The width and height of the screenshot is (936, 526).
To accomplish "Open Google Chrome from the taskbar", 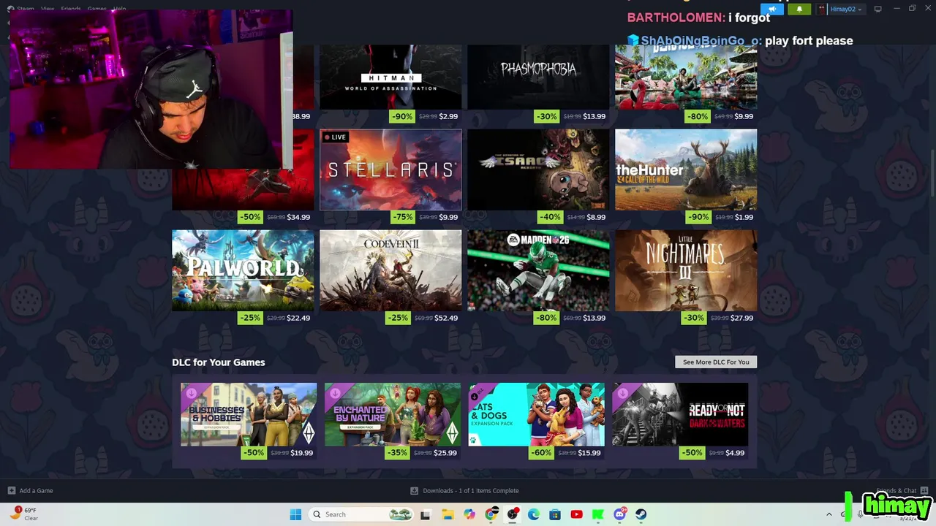I will (x=491, y=514).
